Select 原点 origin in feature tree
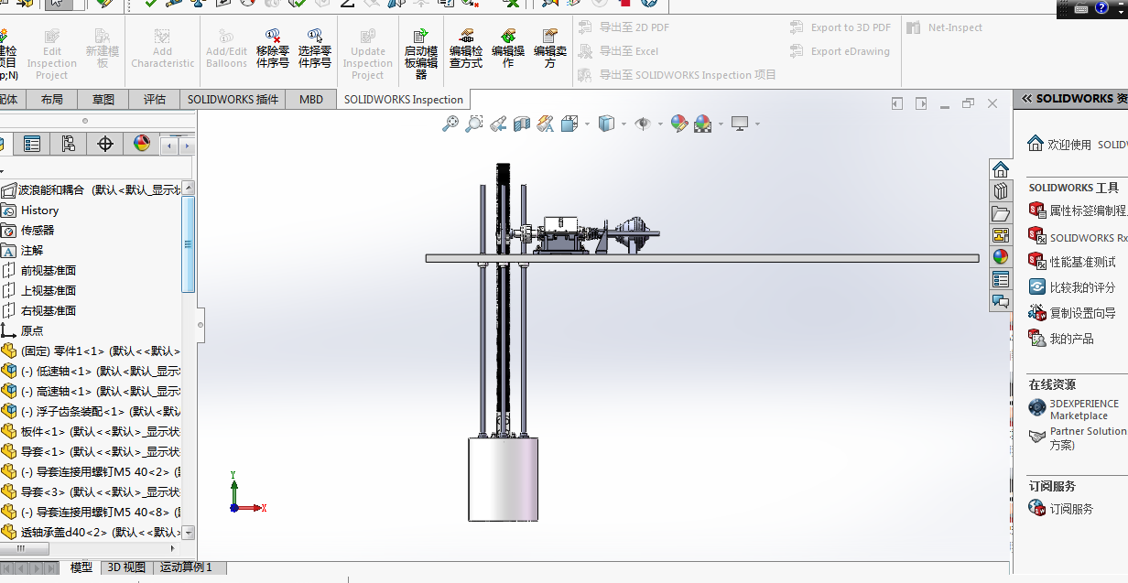This screenshot has width=1128, height=583. [32, 330]
